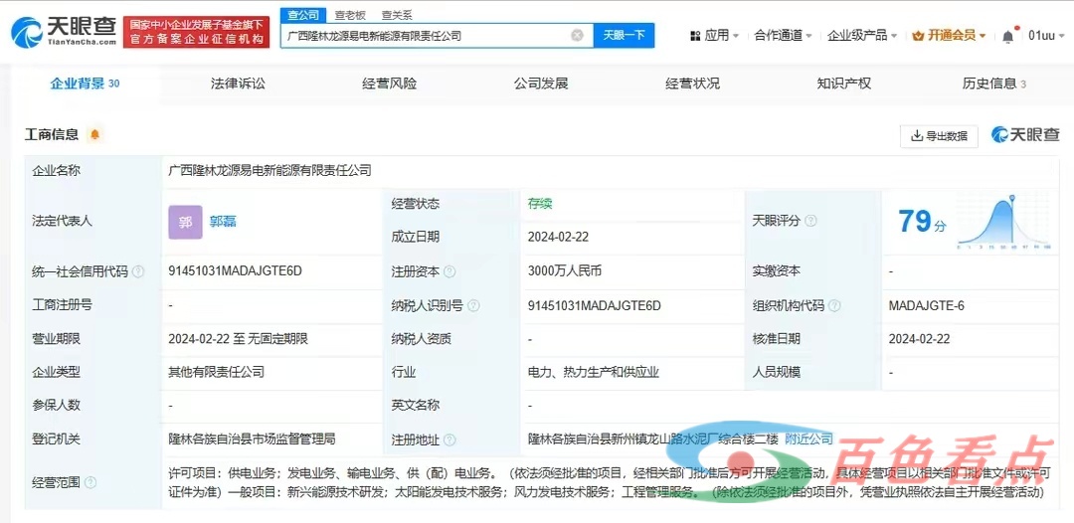Click the 官方备案企业征信机构 red banner
Screen dimensions: 1074x523
coord(197,32)
